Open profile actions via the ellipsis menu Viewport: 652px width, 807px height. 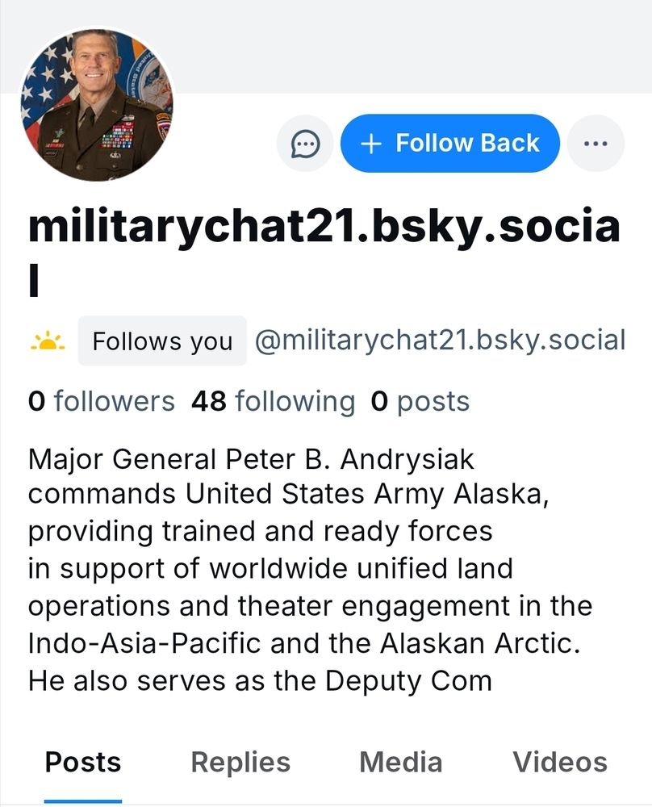(596, 143)
